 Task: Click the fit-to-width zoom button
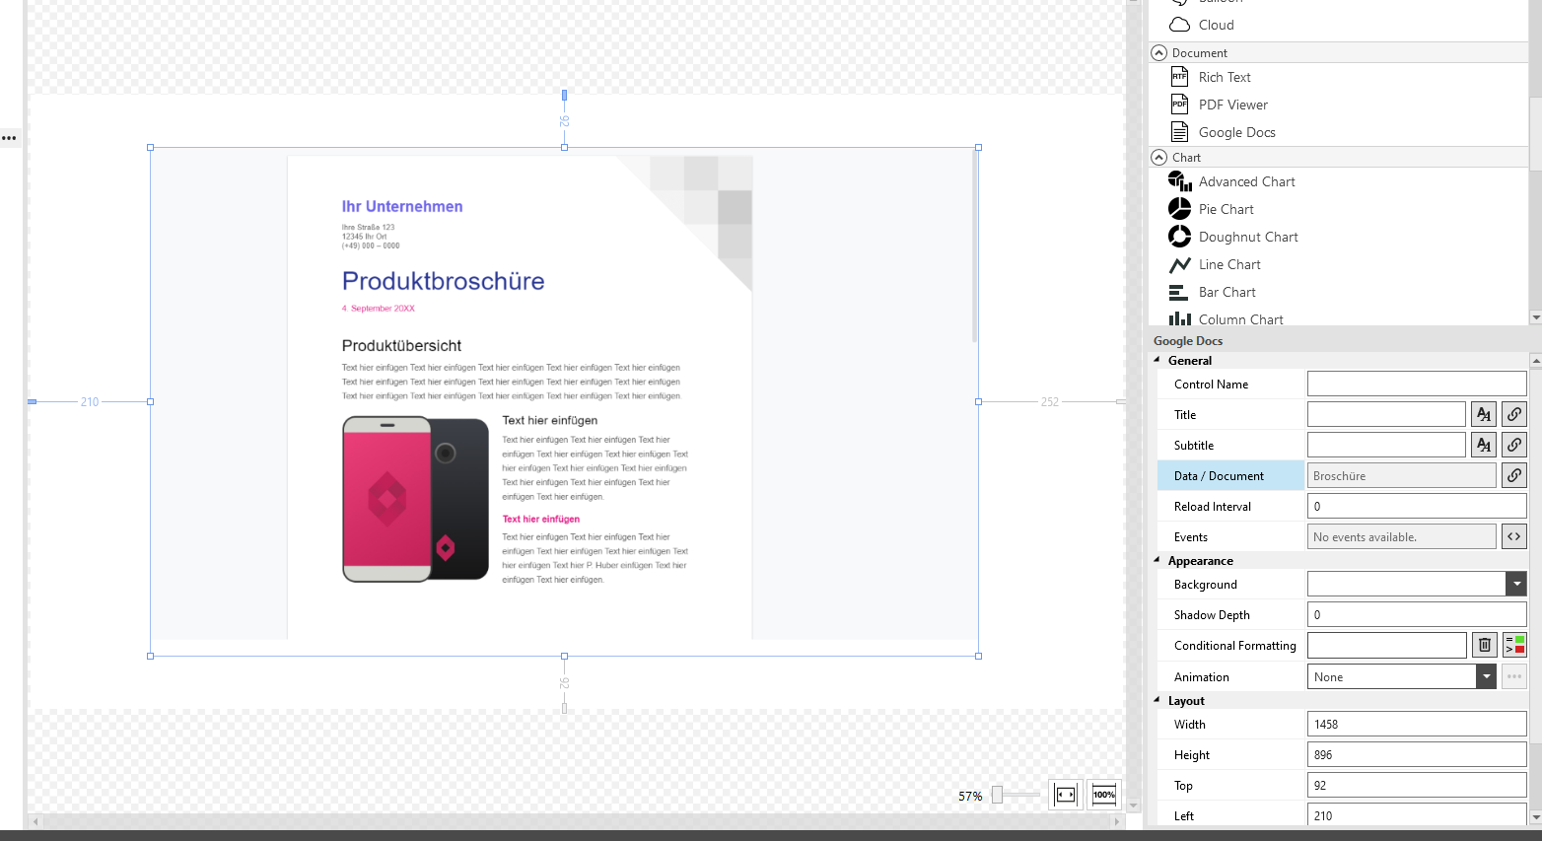1065,795
